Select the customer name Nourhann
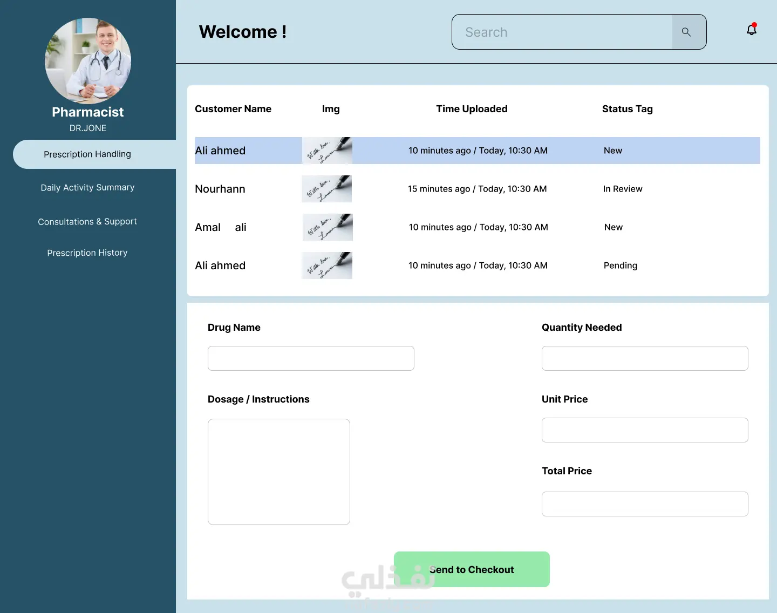Image resolution: width=777 pixels, height=613 pixels. 220,189
